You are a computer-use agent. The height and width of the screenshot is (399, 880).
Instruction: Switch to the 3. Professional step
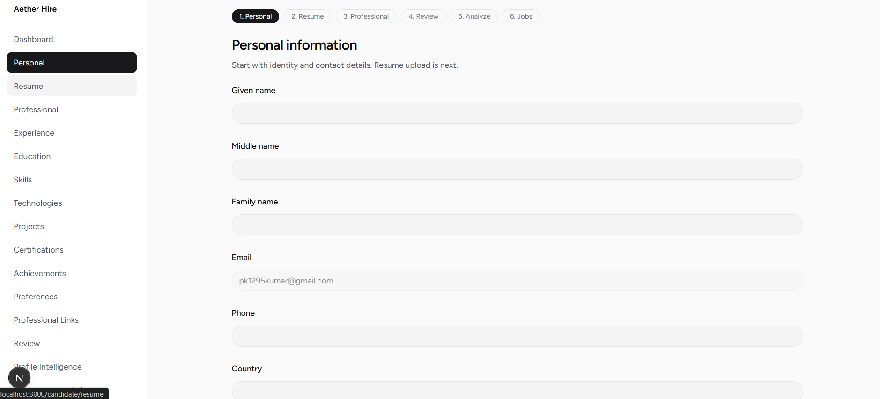coord(366,16)
